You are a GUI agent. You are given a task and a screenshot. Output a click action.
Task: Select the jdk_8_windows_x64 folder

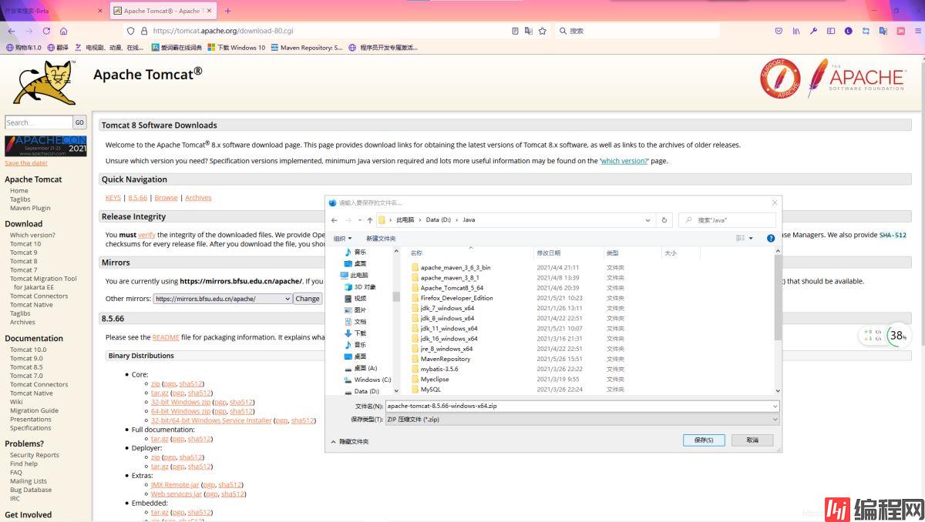pos(447,318)
